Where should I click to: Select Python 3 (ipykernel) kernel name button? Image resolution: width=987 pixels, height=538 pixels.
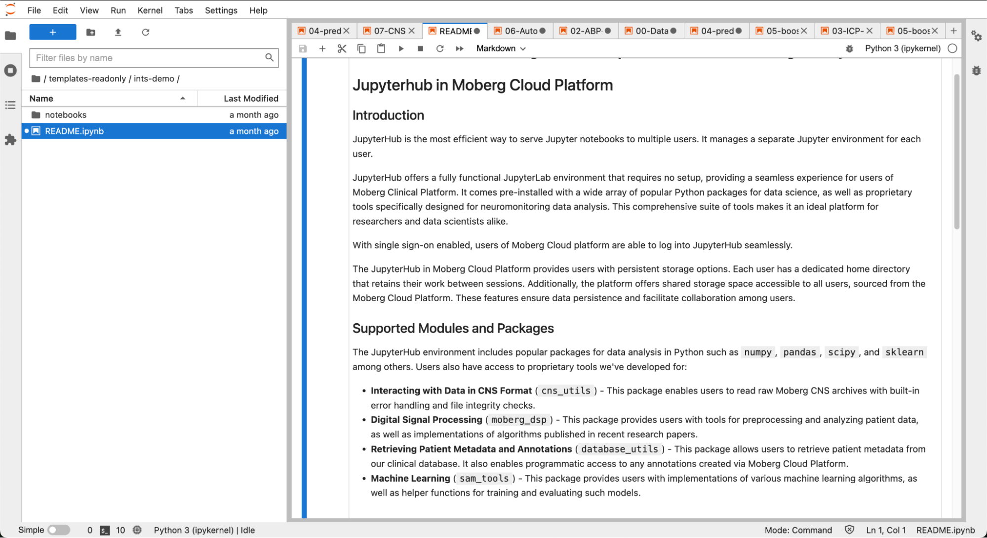pos(902,48)
